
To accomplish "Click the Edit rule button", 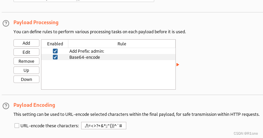I will (x=26, y=52).
